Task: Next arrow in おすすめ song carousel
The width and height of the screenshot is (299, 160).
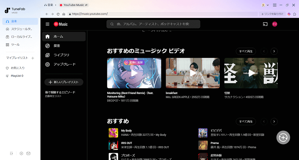Action: tap(274, 122)
